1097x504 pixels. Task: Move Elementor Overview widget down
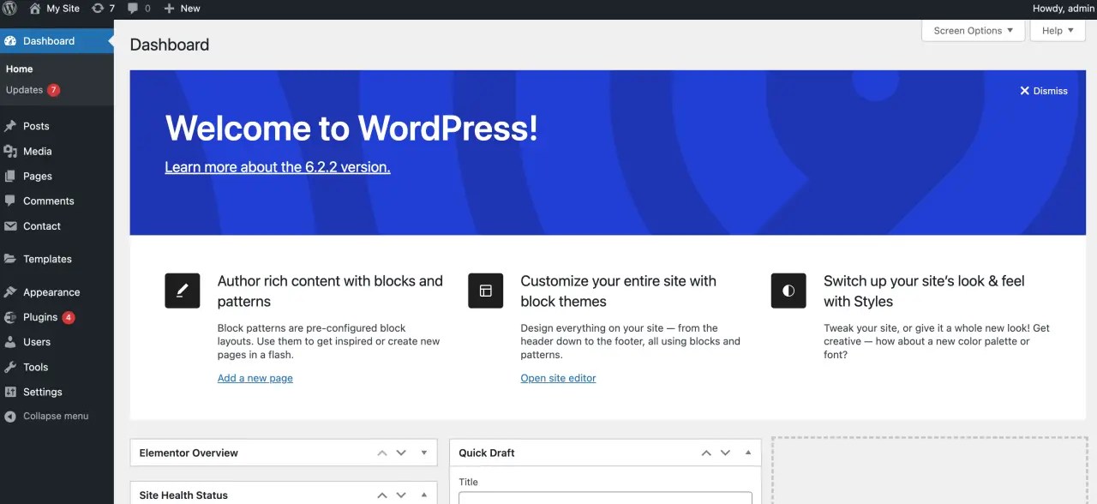point(401,453)
